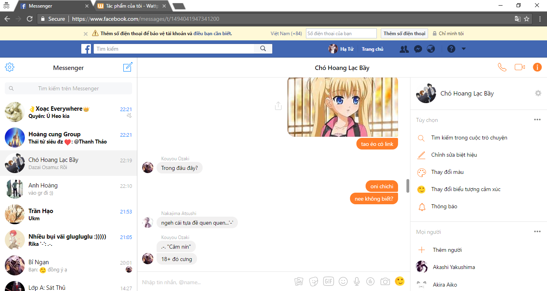Screen dimensions: 547x291
Task: Open the GIF picker in the composer
Action: tap(328, 281)
